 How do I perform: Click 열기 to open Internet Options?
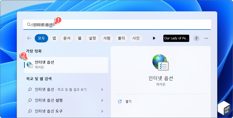click(x=128, y=101)
